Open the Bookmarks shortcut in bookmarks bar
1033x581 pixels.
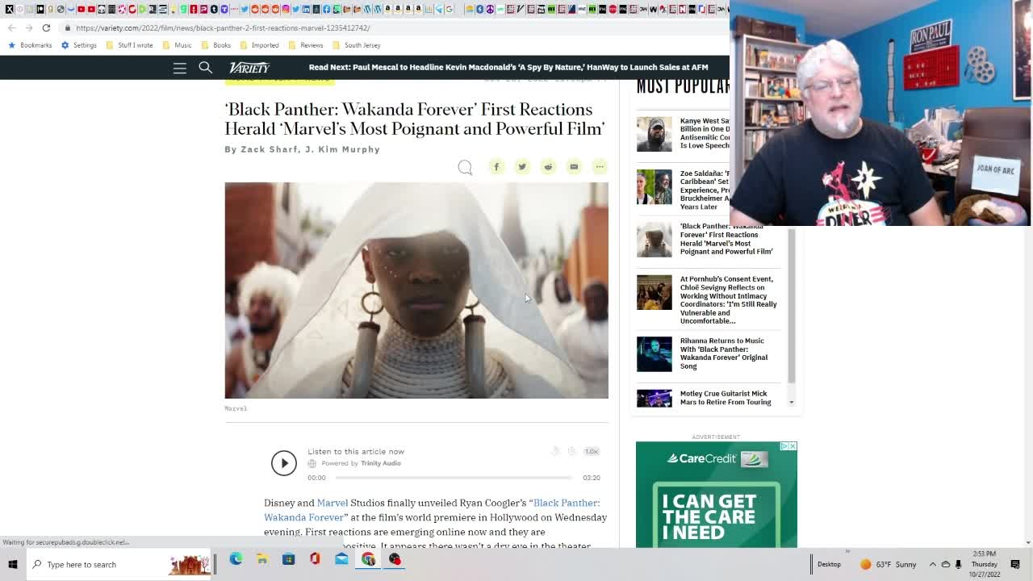coord(30,45)
